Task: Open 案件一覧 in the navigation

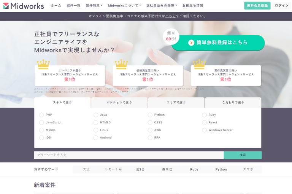Action: tap(73, 6)
